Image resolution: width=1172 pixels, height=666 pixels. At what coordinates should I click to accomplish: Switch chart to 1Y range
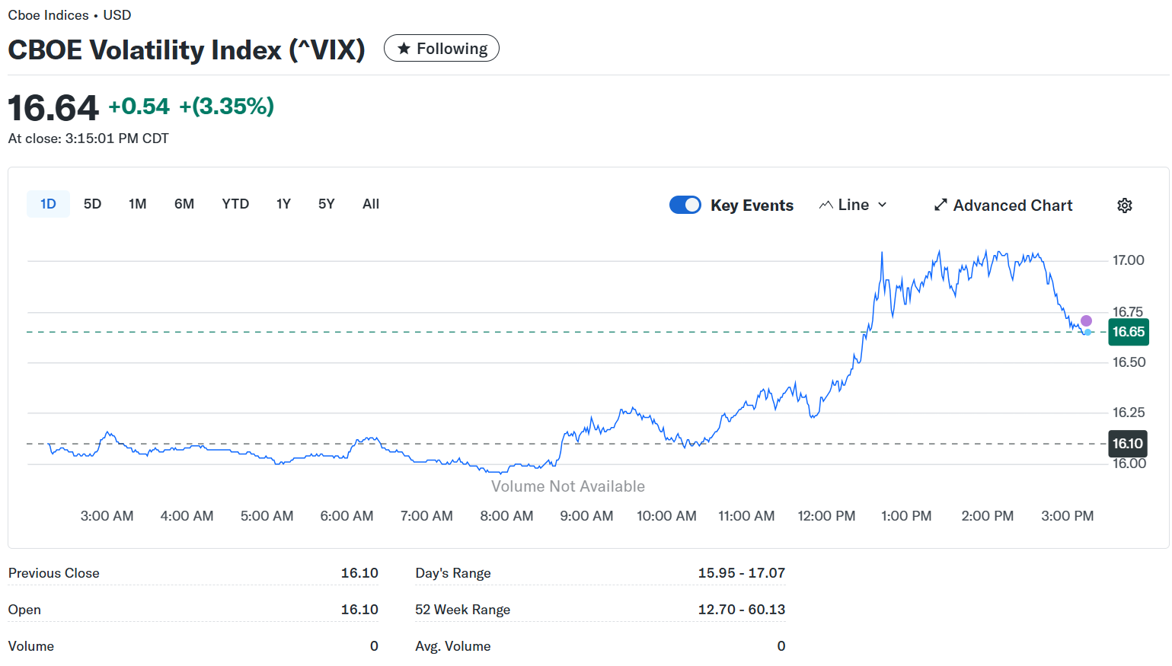[x=283, y=204]
